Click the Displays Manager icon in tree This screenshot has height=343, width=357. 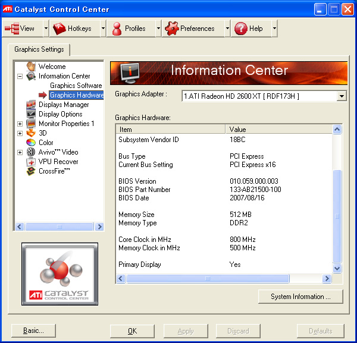pyautogui.click(x=31, y=105)
